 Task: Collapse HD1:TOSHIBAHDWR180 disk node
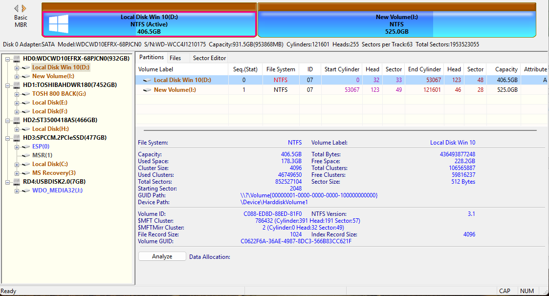pyautogui.click(x=7, y=85)
